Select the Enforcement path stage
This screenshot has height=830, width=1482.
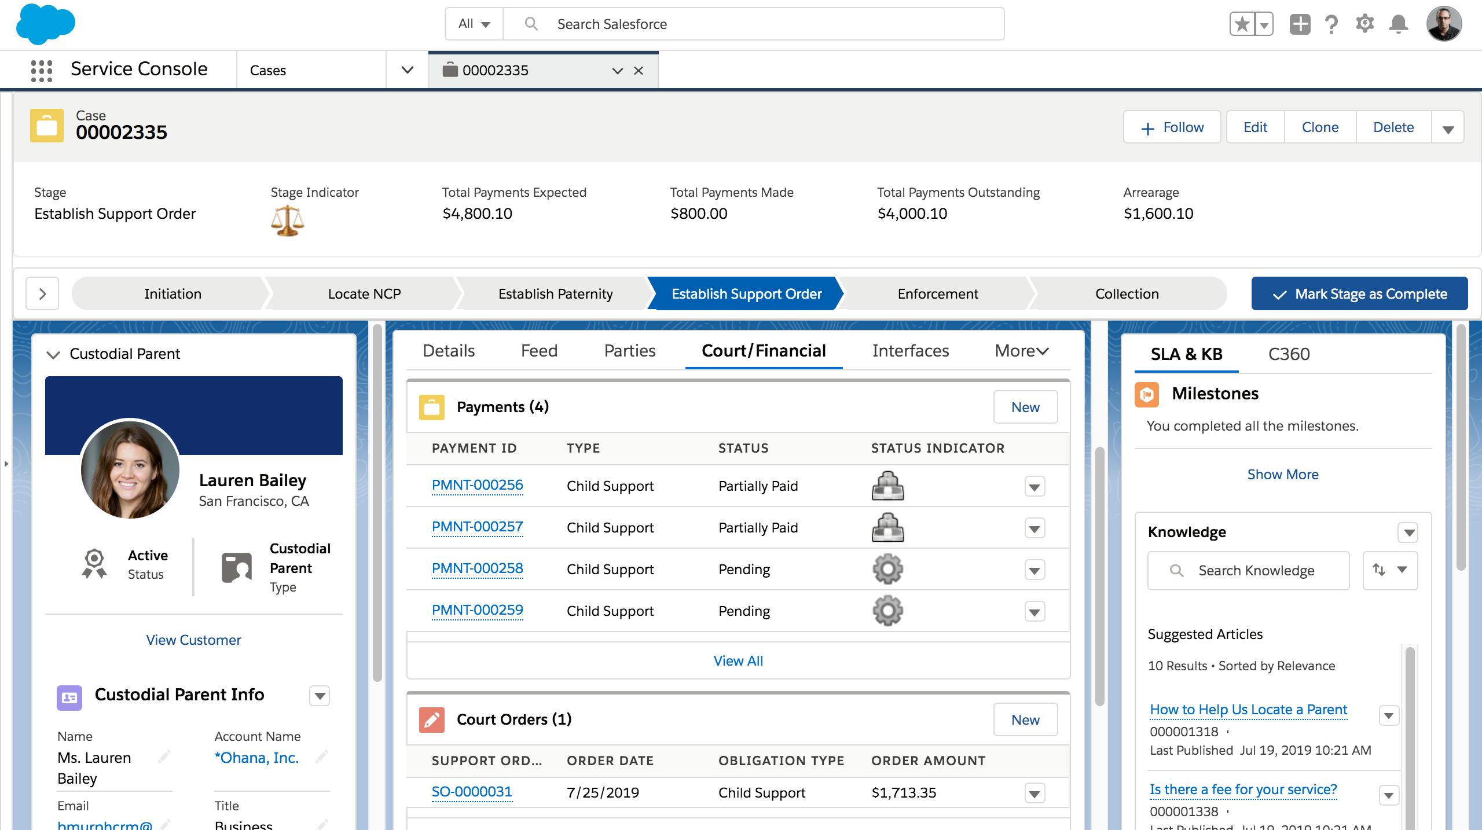click(x=938, y=294)
